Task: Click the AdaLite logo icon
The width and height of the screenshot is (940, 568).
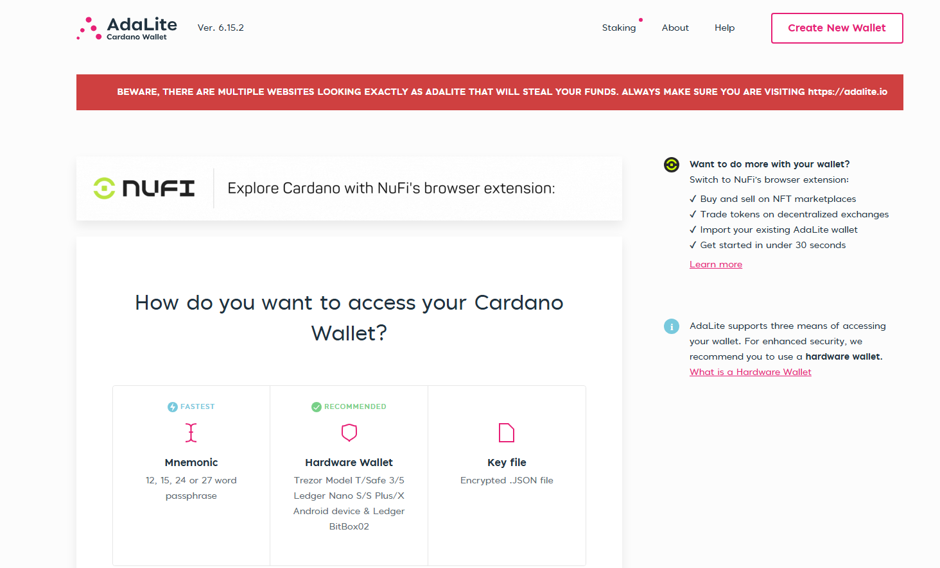Action: tap(90, 28)
